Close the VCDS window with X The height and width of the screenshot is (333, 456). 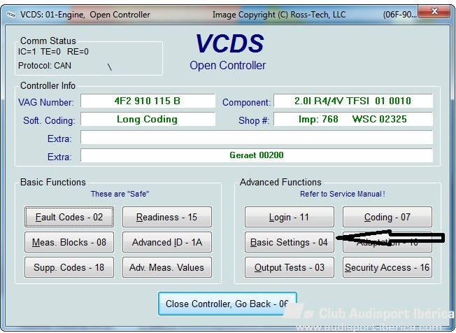434,11
